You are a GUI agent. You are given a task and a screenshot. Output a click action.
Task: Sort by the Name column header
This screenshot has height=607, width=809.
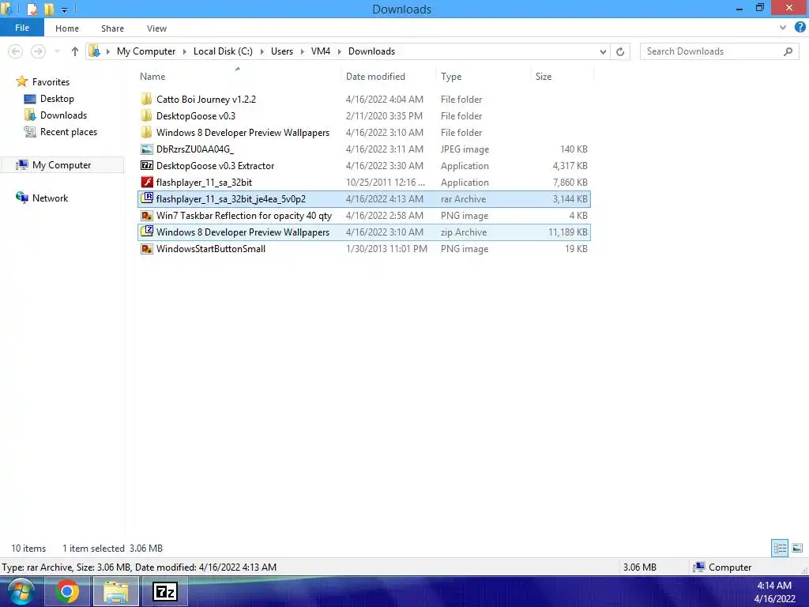tap(152, 77)
